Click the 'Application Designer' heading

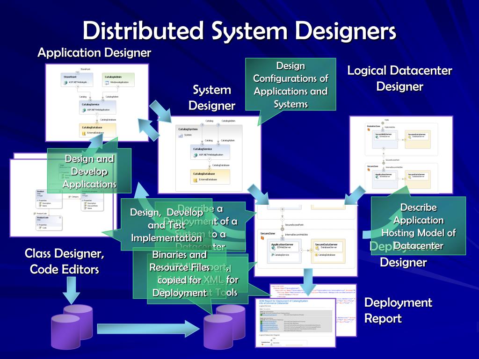point(94,52)
